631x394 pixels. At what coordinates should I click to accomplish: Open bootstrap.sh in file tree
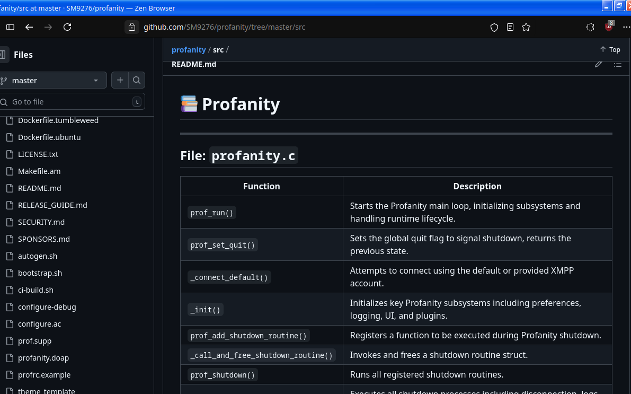tap(40, 273)
